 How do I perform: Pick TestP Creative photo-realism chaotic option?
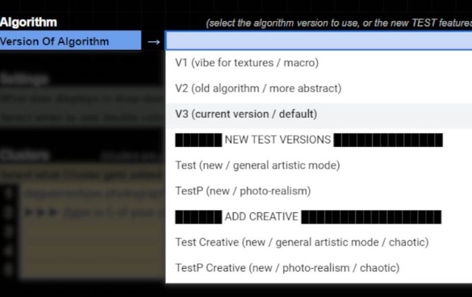(318, 268)
